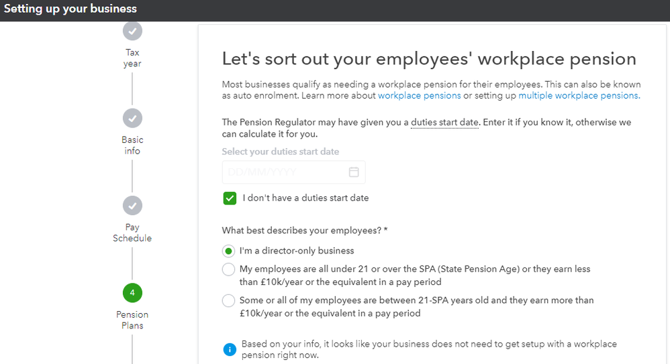This screenshot has width=670, height=364.
Task: Click the green step 4 circle
Action: (132, 293)
